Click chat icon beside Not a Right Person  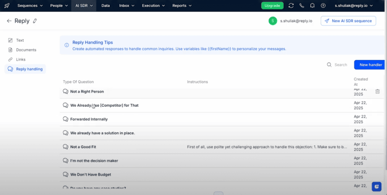click(65, 91)
